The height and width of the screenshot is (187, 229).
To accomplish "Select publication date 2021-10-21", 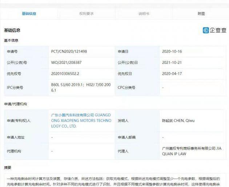I will 172,62.
